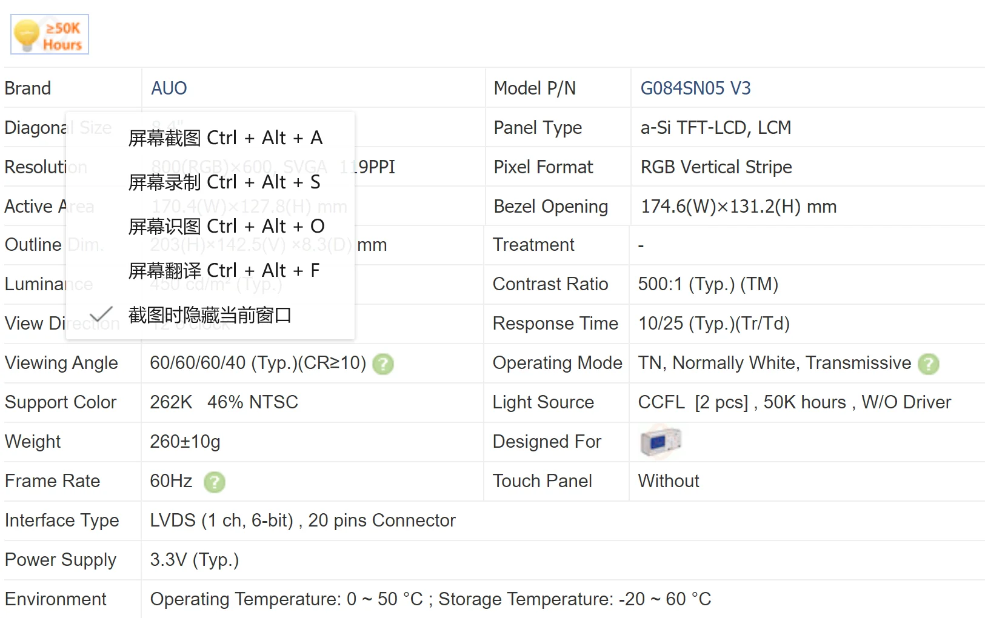Click the CCFL light source value
Screen dimensions: 985x618
tap(794, 402)
